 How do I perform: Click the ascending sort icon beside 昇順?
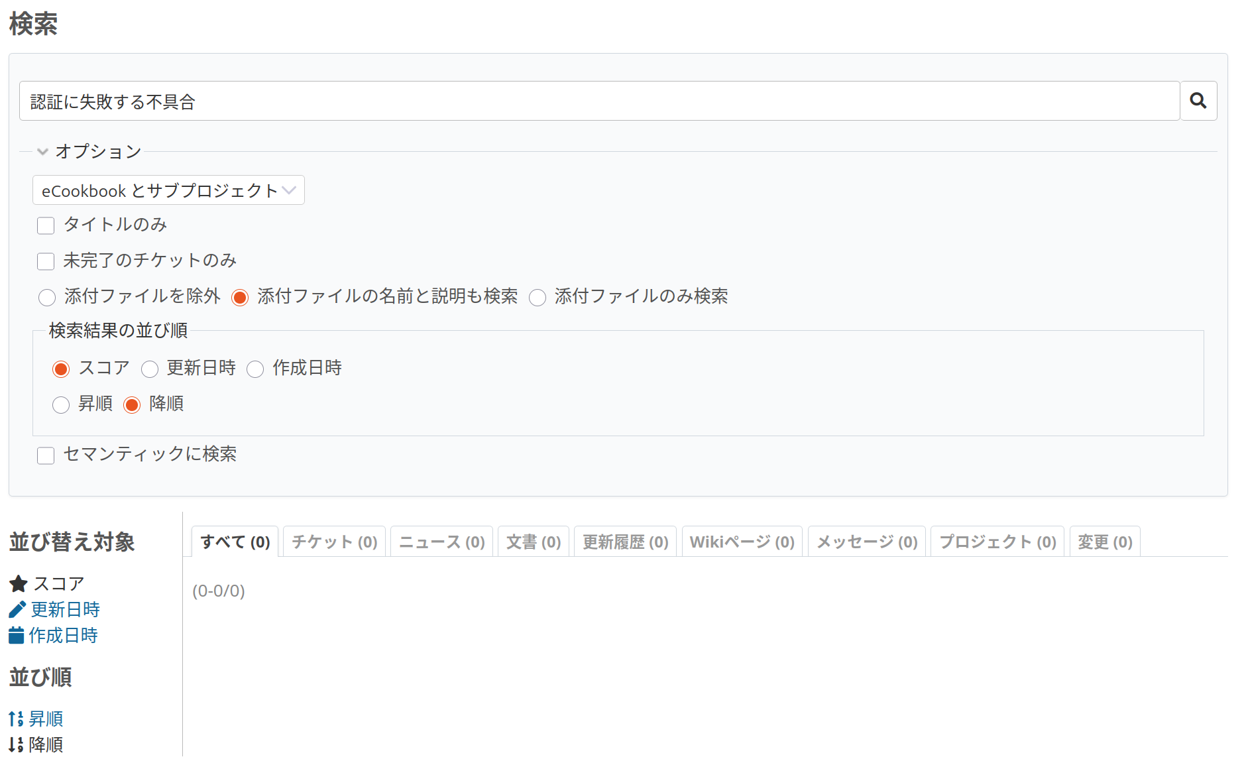16,719
